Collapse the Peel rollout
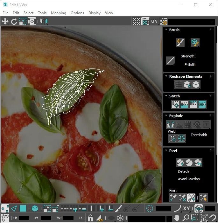This screenshot has height=223, width=218. 166,150
